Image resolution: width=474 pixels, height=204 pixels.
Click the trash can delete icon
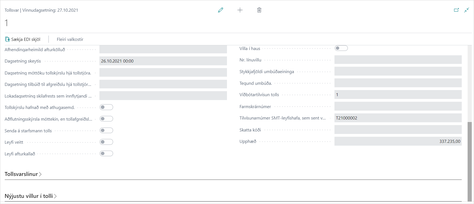tap(259, 10)
